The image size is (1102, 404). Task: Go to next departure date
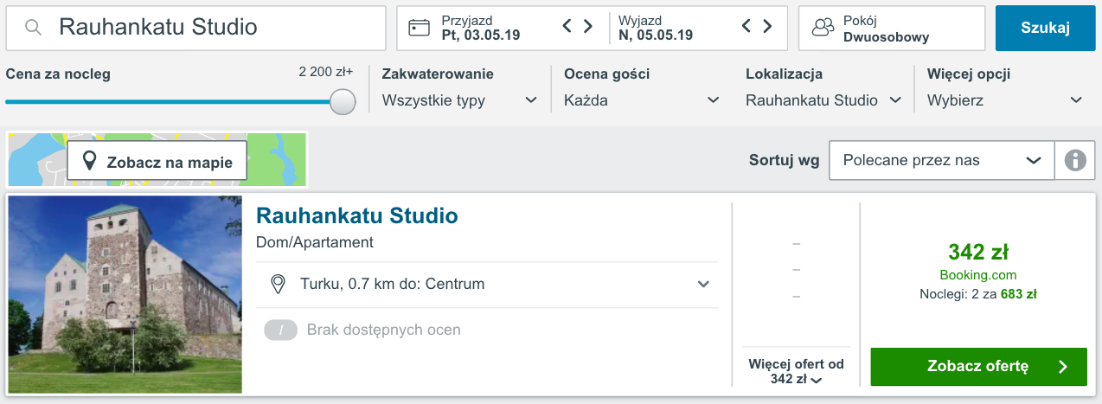click(x=767, y=27)
